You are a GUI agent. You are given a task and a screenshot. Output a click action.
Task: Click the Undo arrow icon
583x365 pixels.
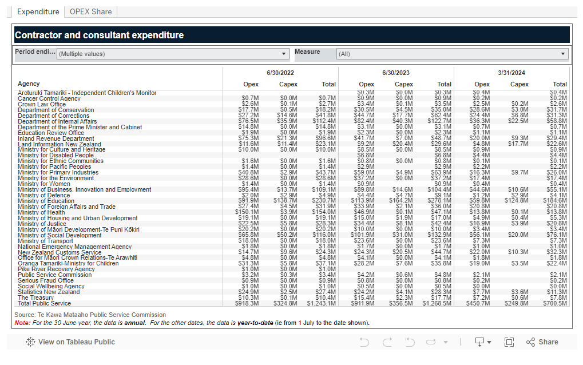[364, 342]
